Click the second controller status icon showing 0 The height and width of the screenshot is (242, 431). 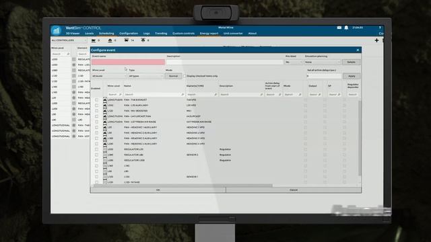[110, 40]
